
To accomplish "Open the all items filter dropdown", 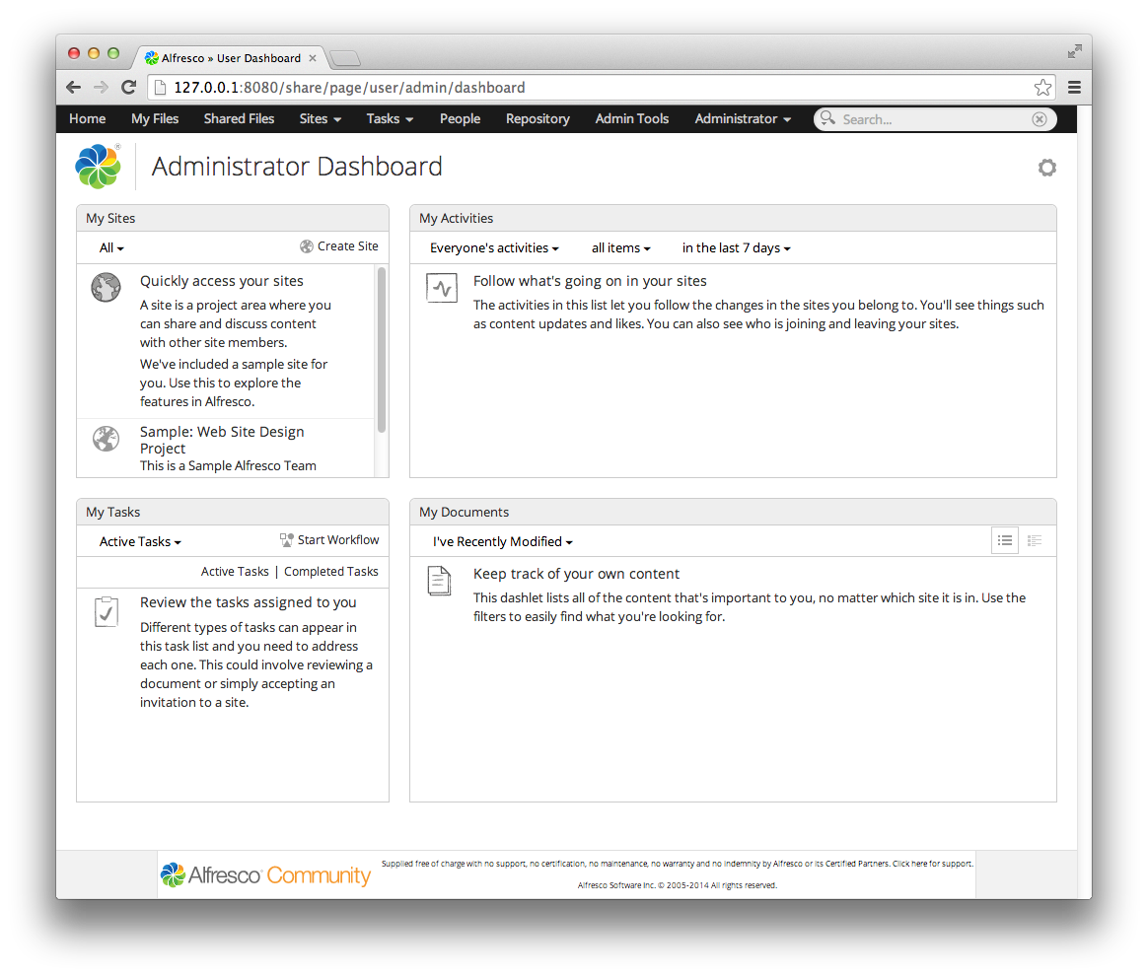I will point(621,248).
